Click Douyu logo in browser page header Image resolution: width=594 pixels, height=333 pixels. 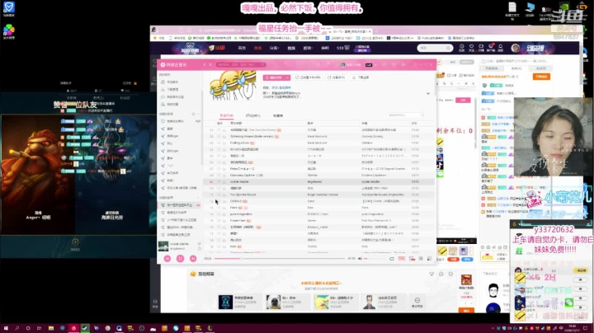(217, 48)
